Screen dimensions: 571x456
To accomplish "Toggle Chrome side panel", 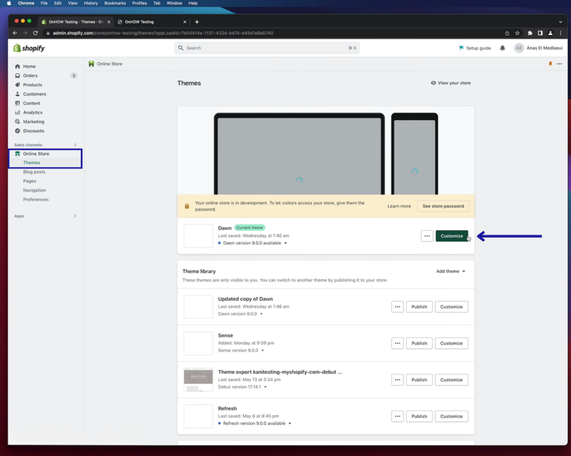I will point(540,33).
